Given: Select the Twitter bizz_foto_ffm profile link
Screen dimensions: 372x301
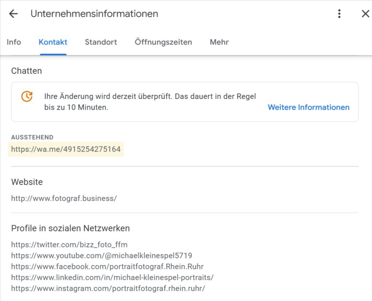Looking at the screenshot, I should [69, 245].
